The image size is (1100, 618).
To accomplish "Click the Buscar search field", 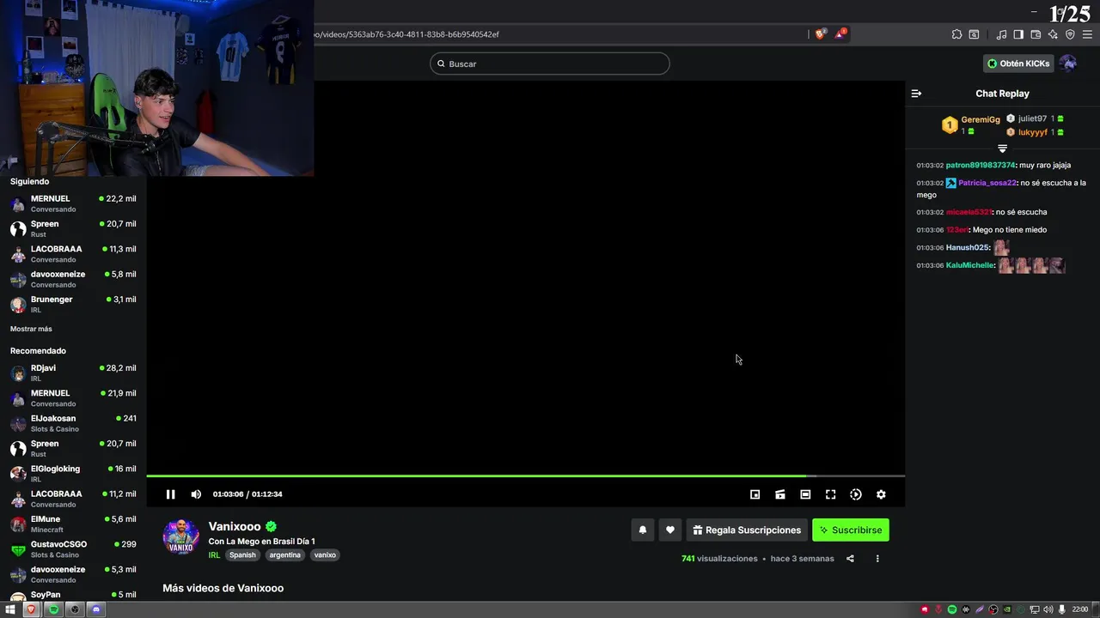I will (550, 64).
